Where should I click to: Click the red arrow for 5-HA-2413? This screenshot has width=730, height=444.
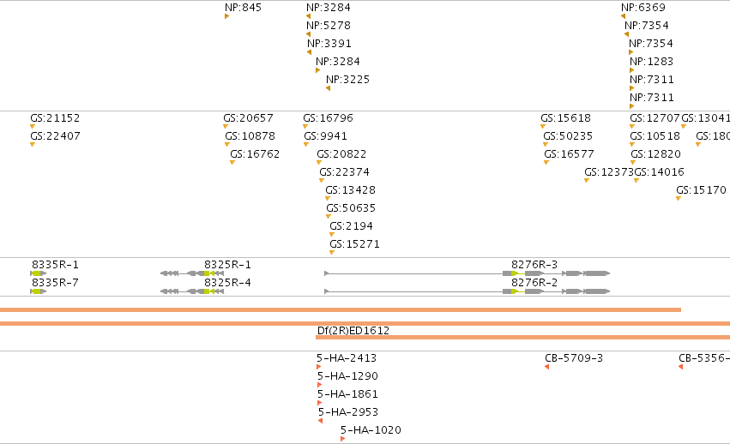(x=318, y=367)
